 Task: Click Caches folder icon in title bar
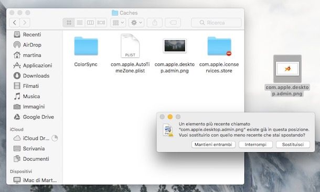click(115, 13)
